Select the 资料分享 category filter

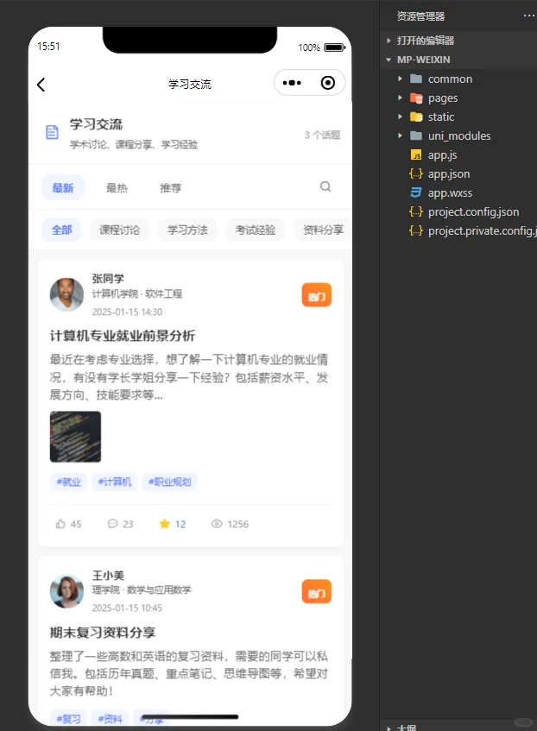click(323, 230)
